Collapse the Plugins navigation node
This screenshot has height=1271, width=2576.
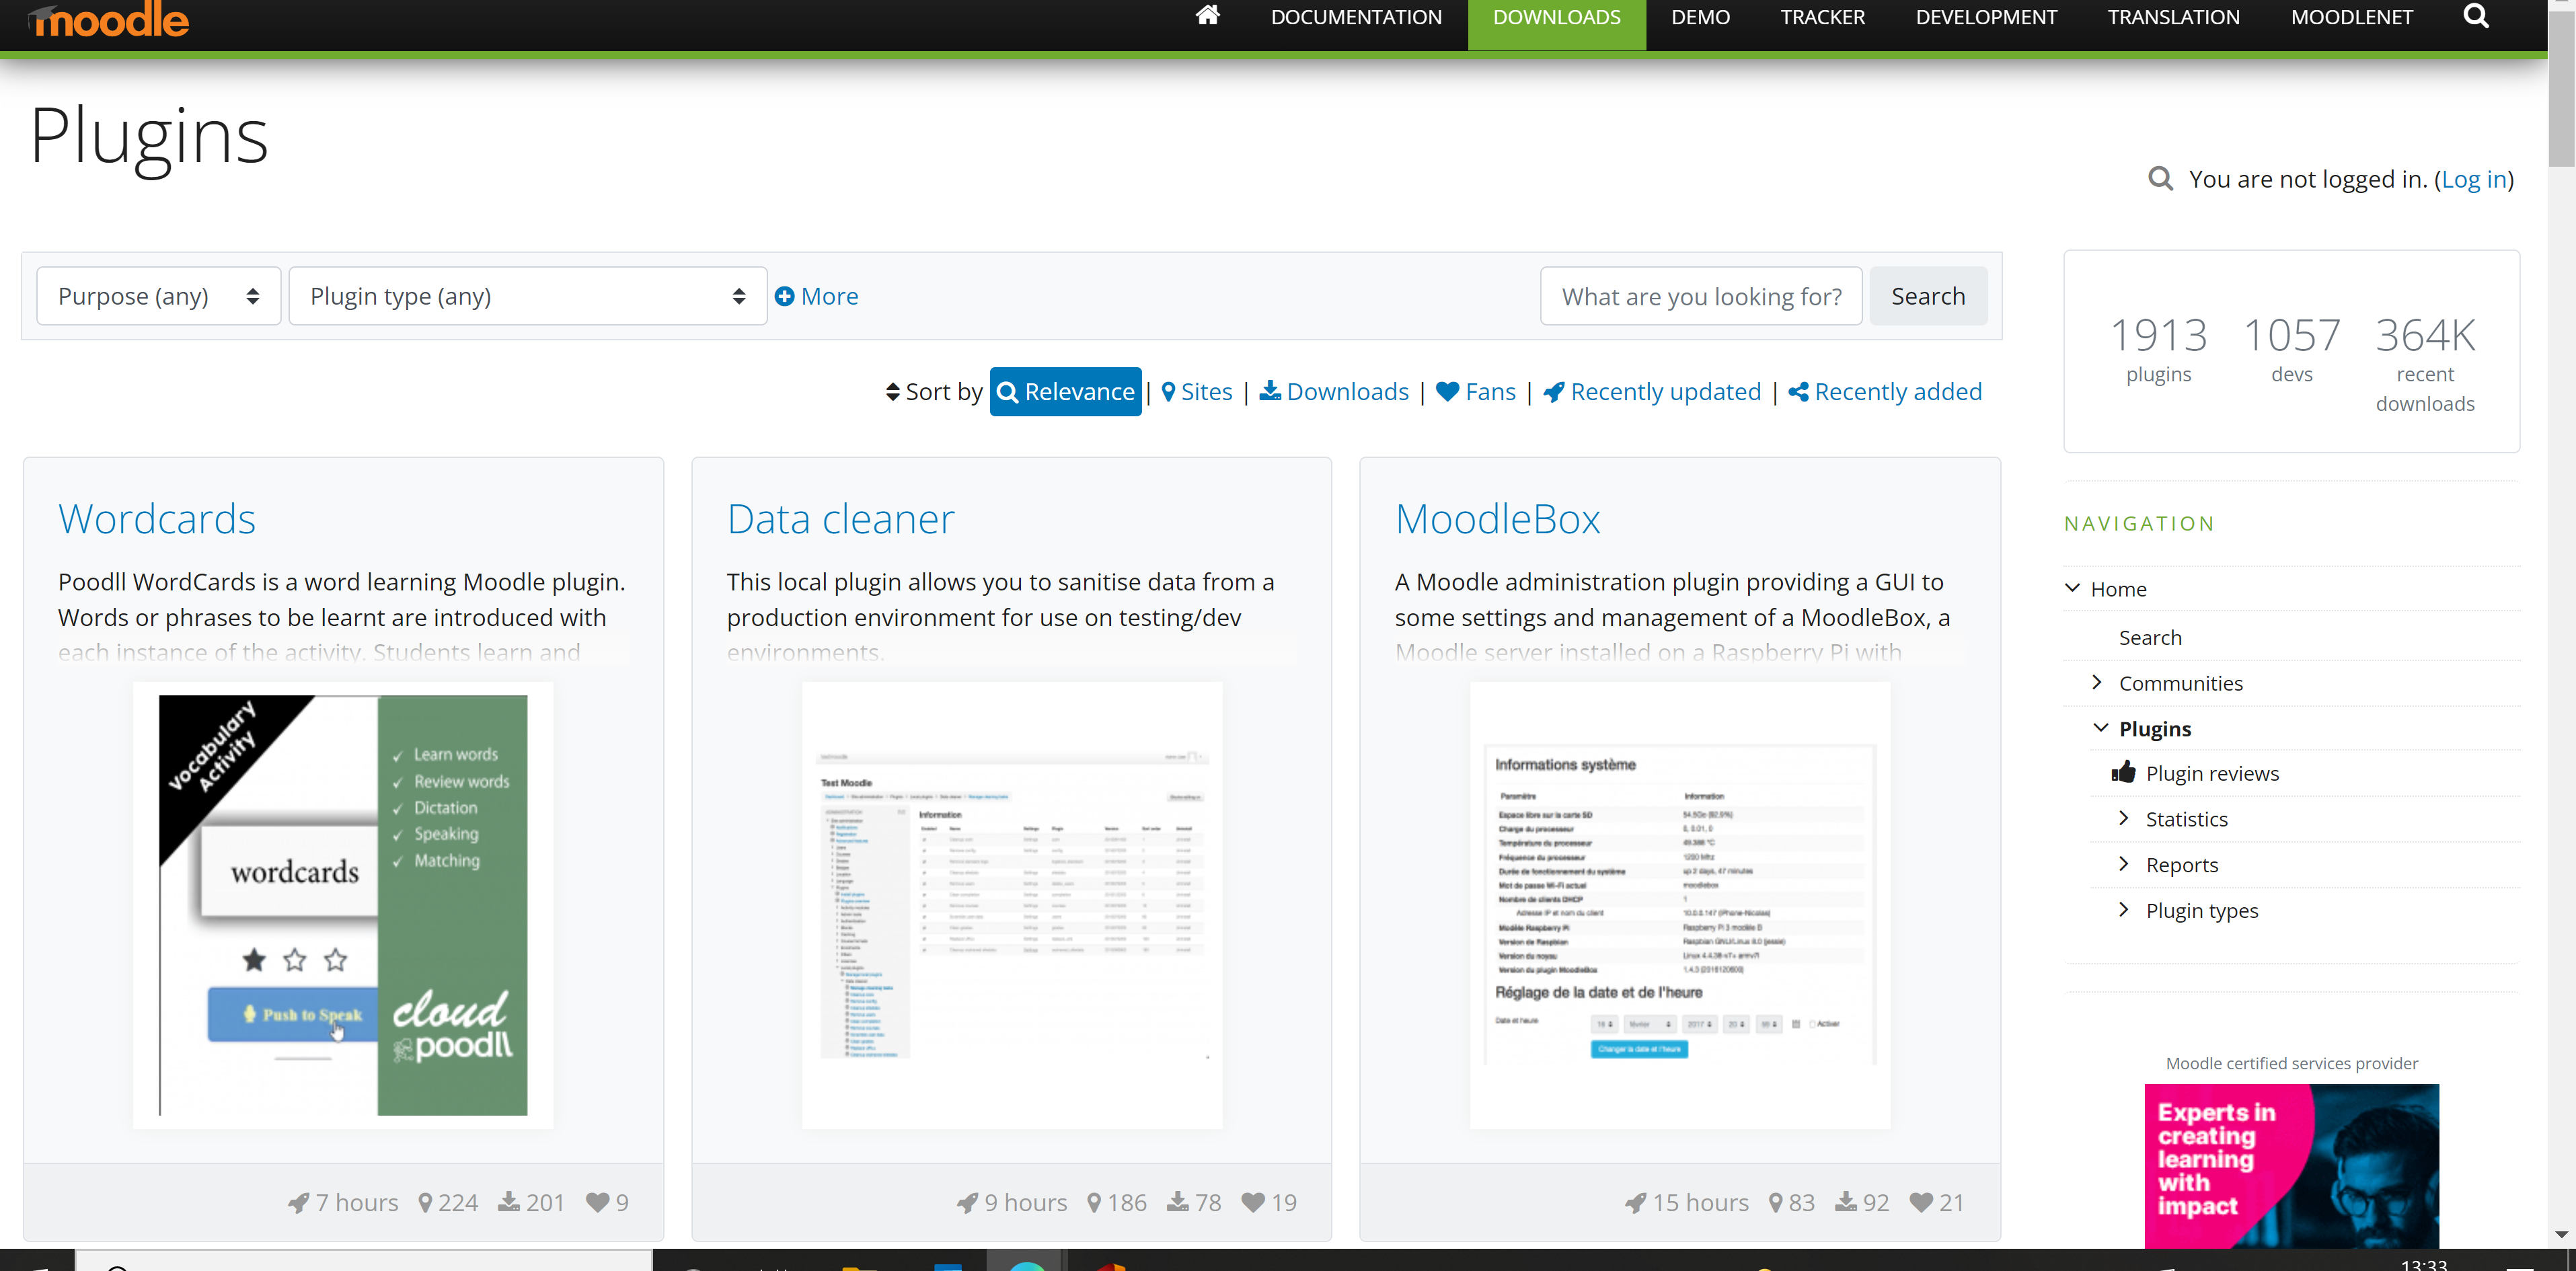[x=2100, y=728]
